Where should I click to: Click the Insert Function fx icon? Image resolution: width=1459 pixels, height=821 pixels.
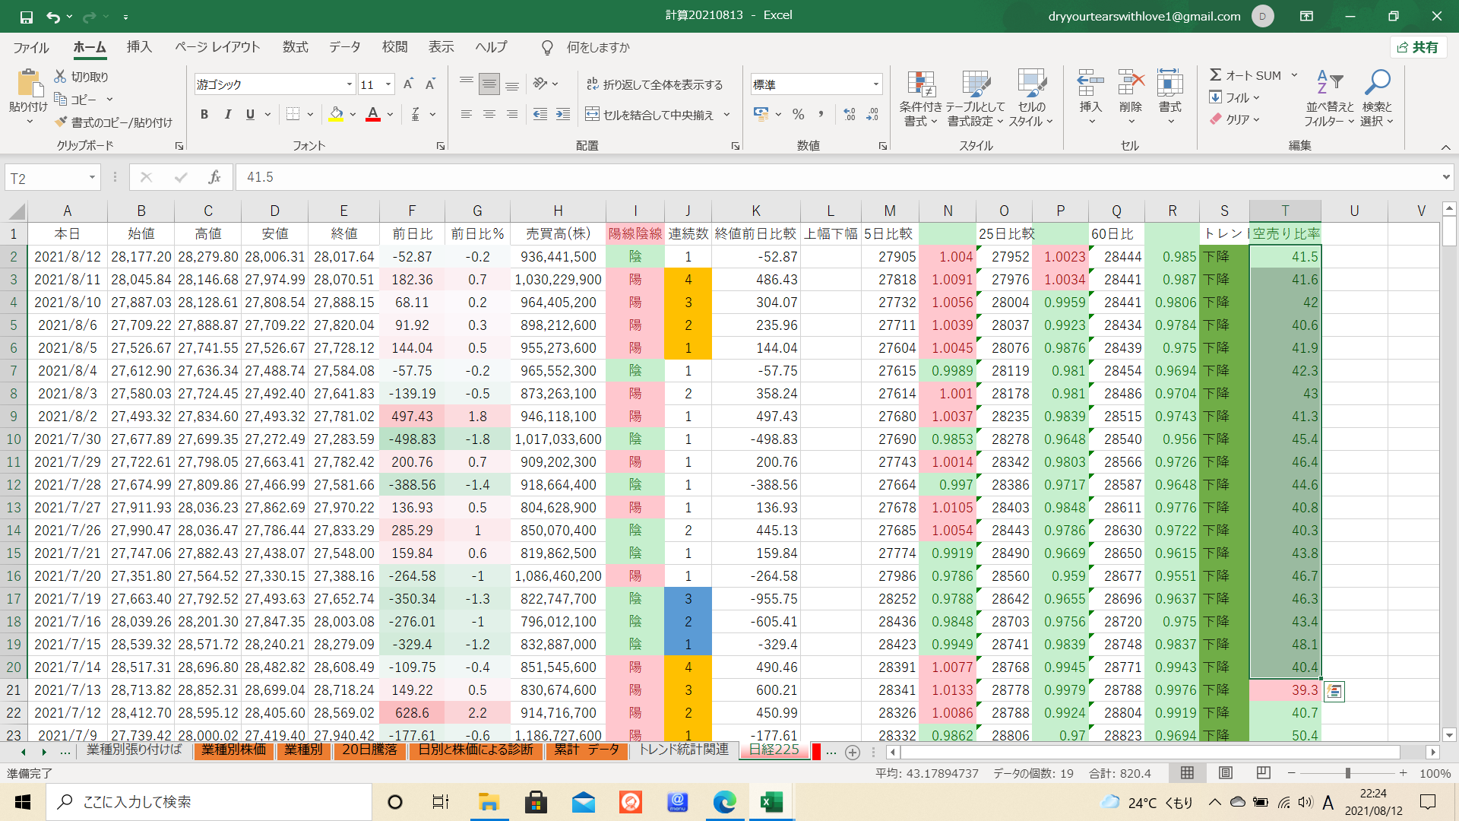pos(214,177)
